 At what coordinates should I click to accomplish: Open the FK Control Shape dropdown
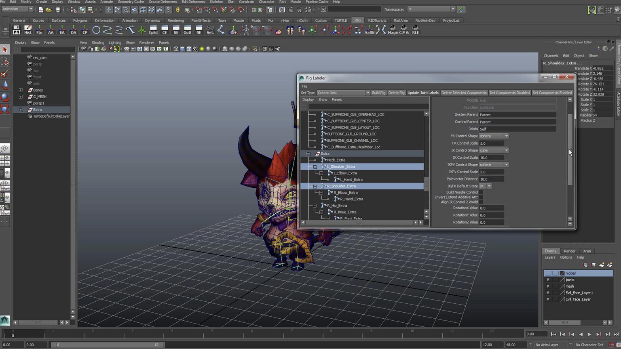pyautogui.click(x=494, y=136)
